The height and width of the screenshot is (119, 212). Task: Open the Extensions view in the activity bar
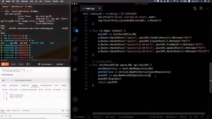pyautogui.click(x=75, y=49)
